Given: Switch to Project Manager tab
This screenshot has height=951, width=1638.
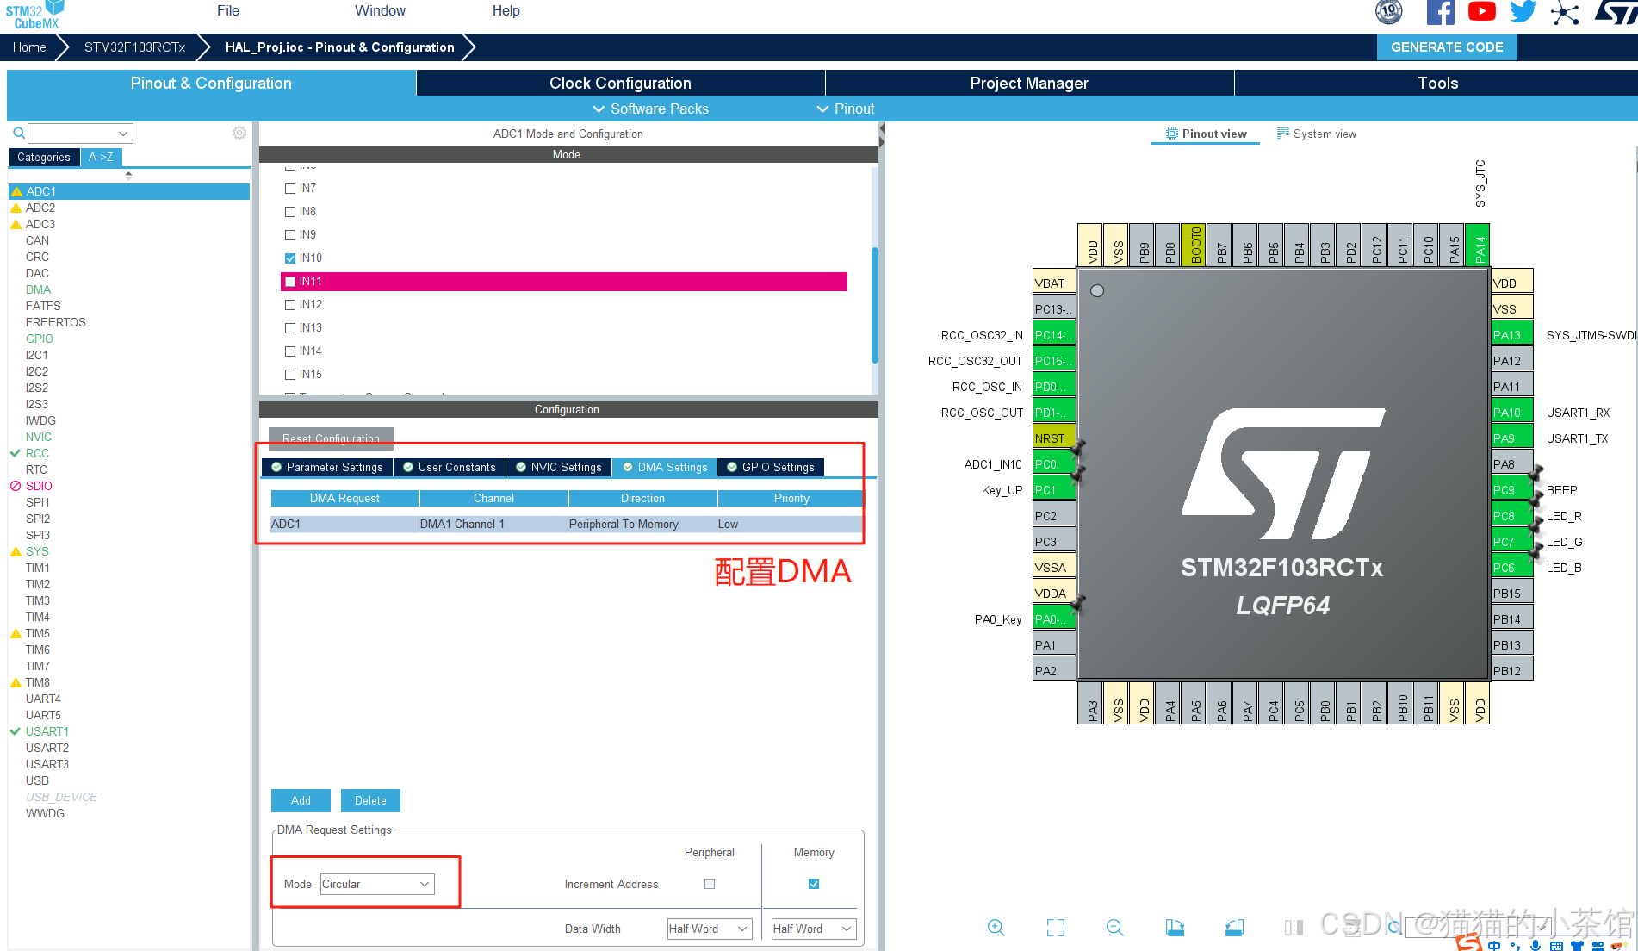Looking at the screenshot, I should (x=1029, y=84).
